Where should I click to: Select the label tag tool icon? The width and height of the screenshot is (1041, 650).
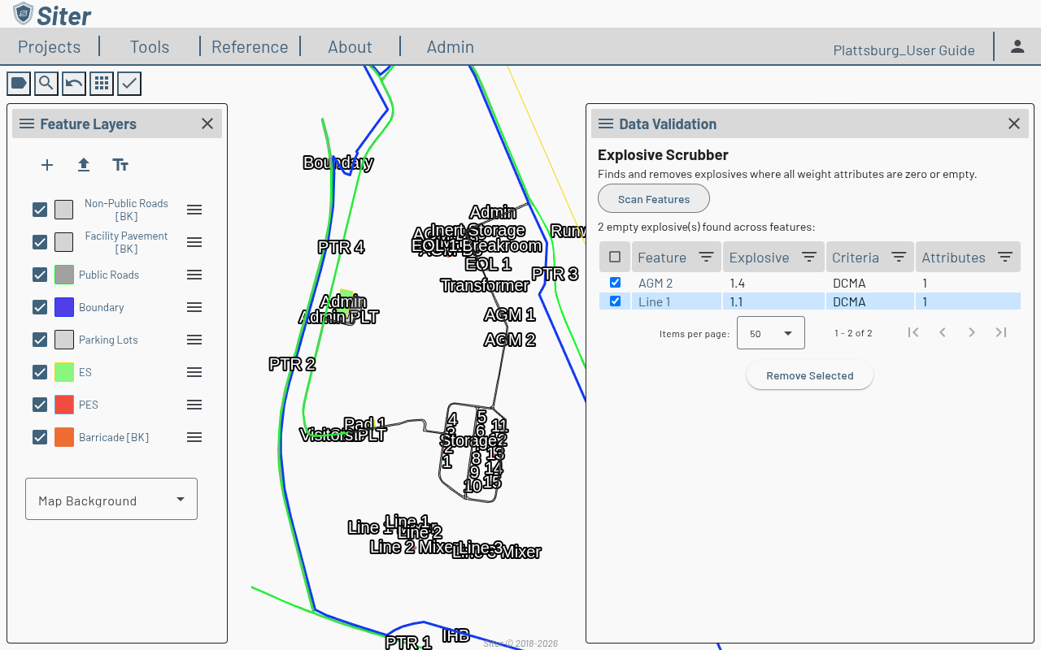pos(19,83)
